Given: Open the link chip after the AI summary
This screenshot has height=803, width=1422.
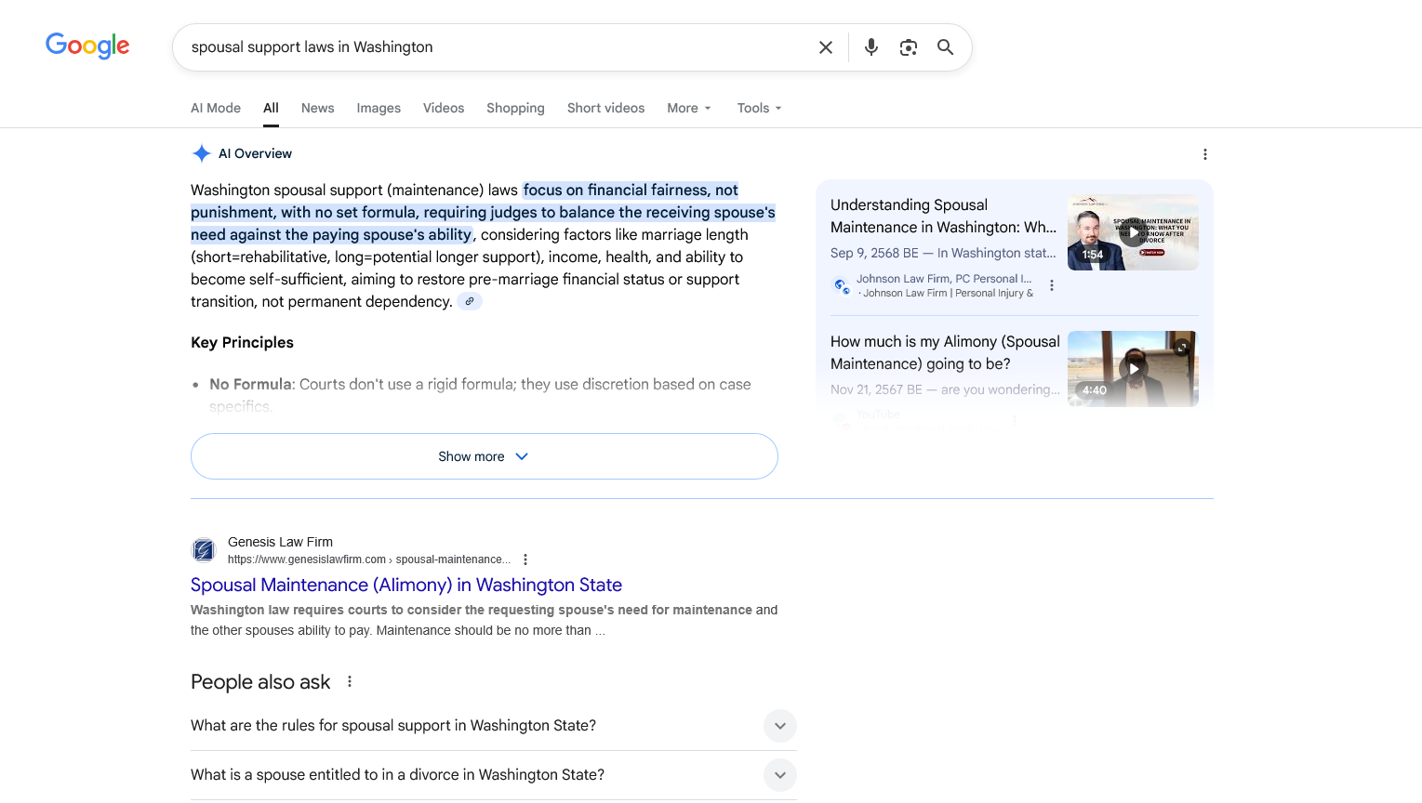Looking at the screenshot, I should [x=470, y=301].
